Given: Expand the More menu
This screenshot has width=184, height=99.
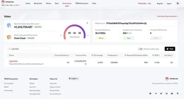Looking at the screenshot, I should coord(94,3).
